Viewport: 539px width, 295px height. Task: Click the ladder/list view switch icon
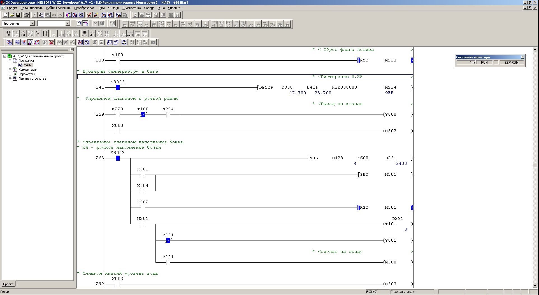10,42
